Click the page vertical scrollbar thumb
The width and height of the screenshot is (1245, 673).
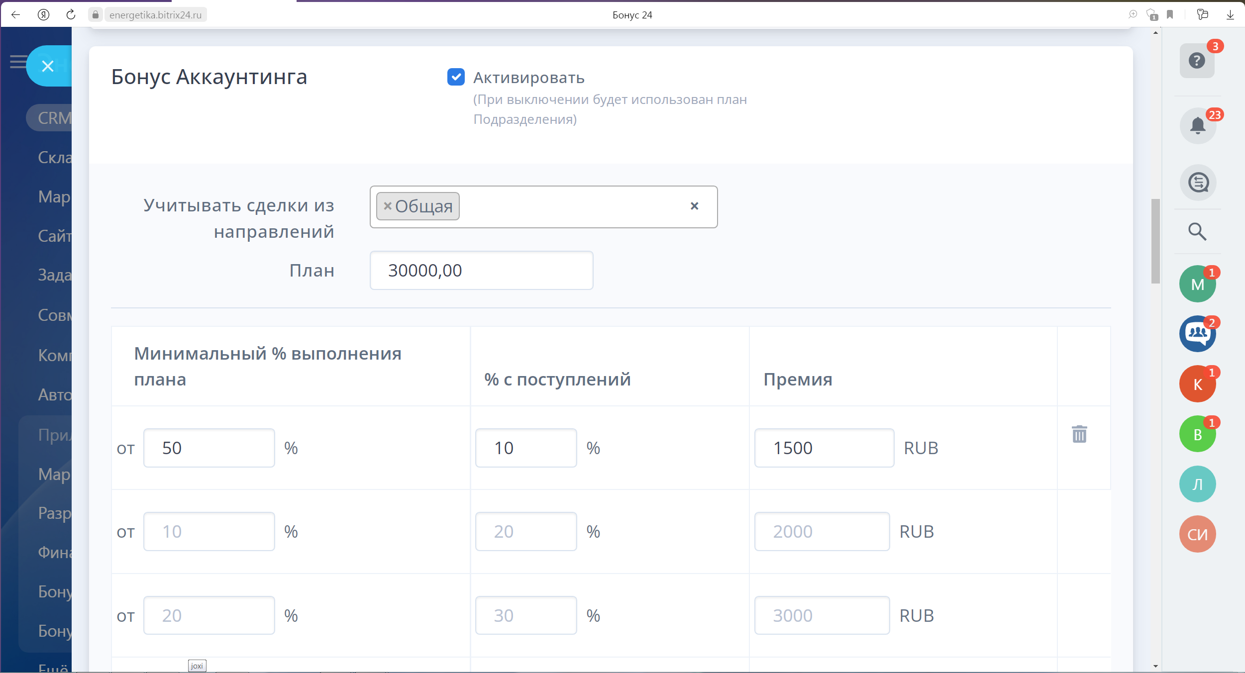(1155, 241)
